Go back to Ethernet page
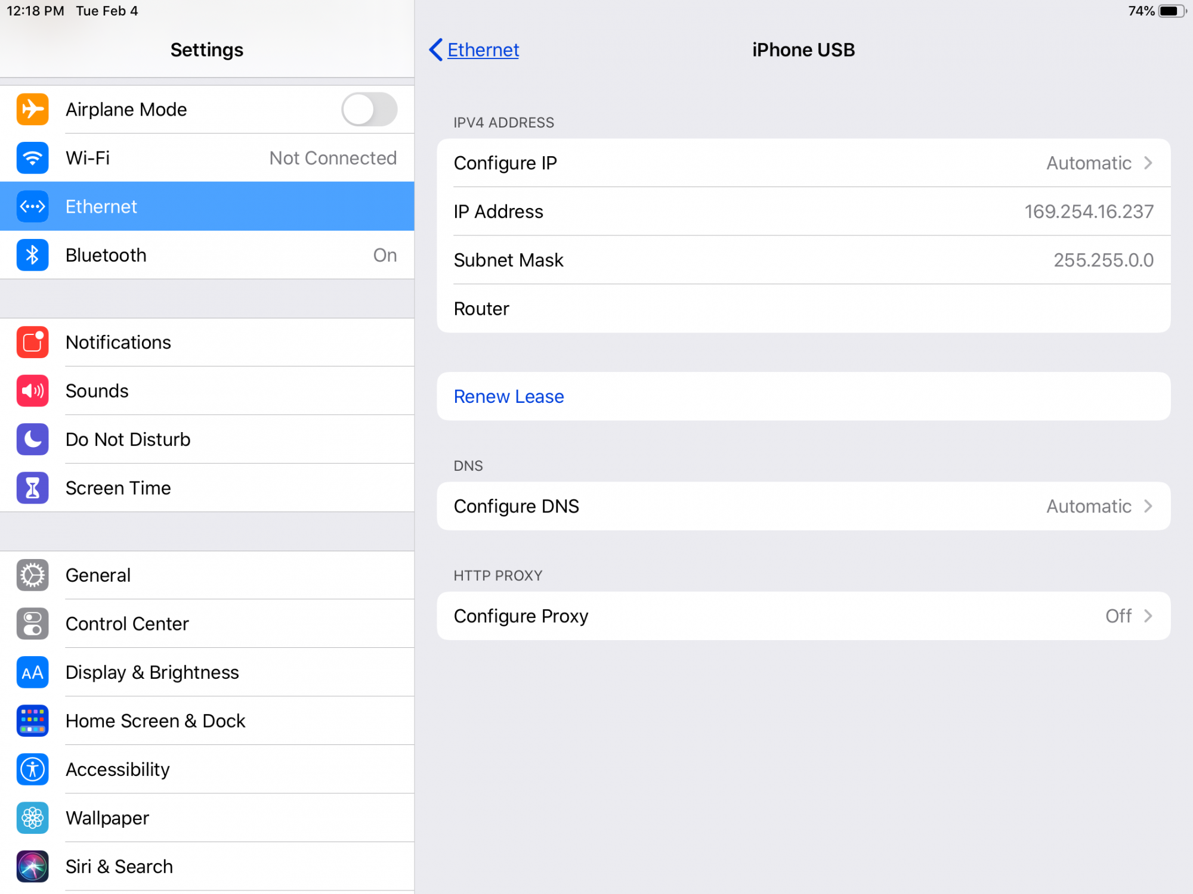The width and height of the screenshot is (1193, 894). click(475, 50)
